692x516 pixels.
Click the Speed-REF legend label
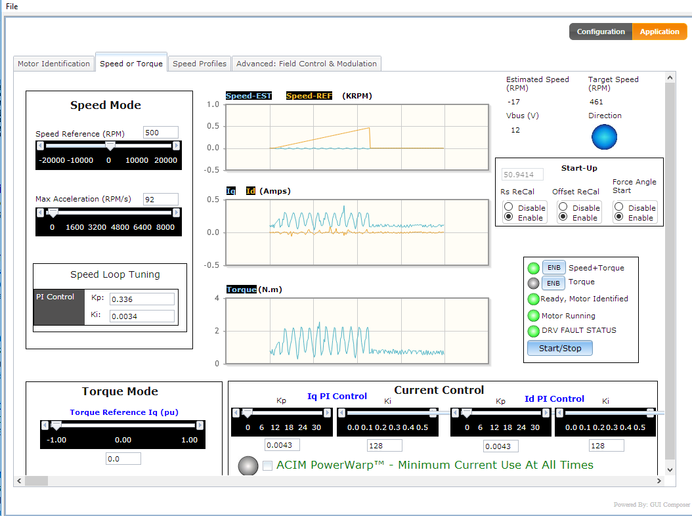click(x=309, y=96)
